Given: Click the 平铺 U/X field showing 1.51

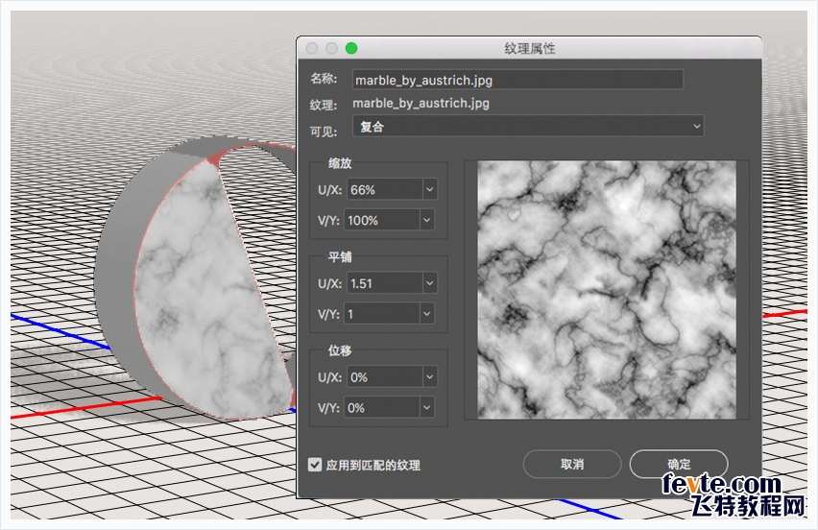Looking at the screenshot, I should [384, 283].
